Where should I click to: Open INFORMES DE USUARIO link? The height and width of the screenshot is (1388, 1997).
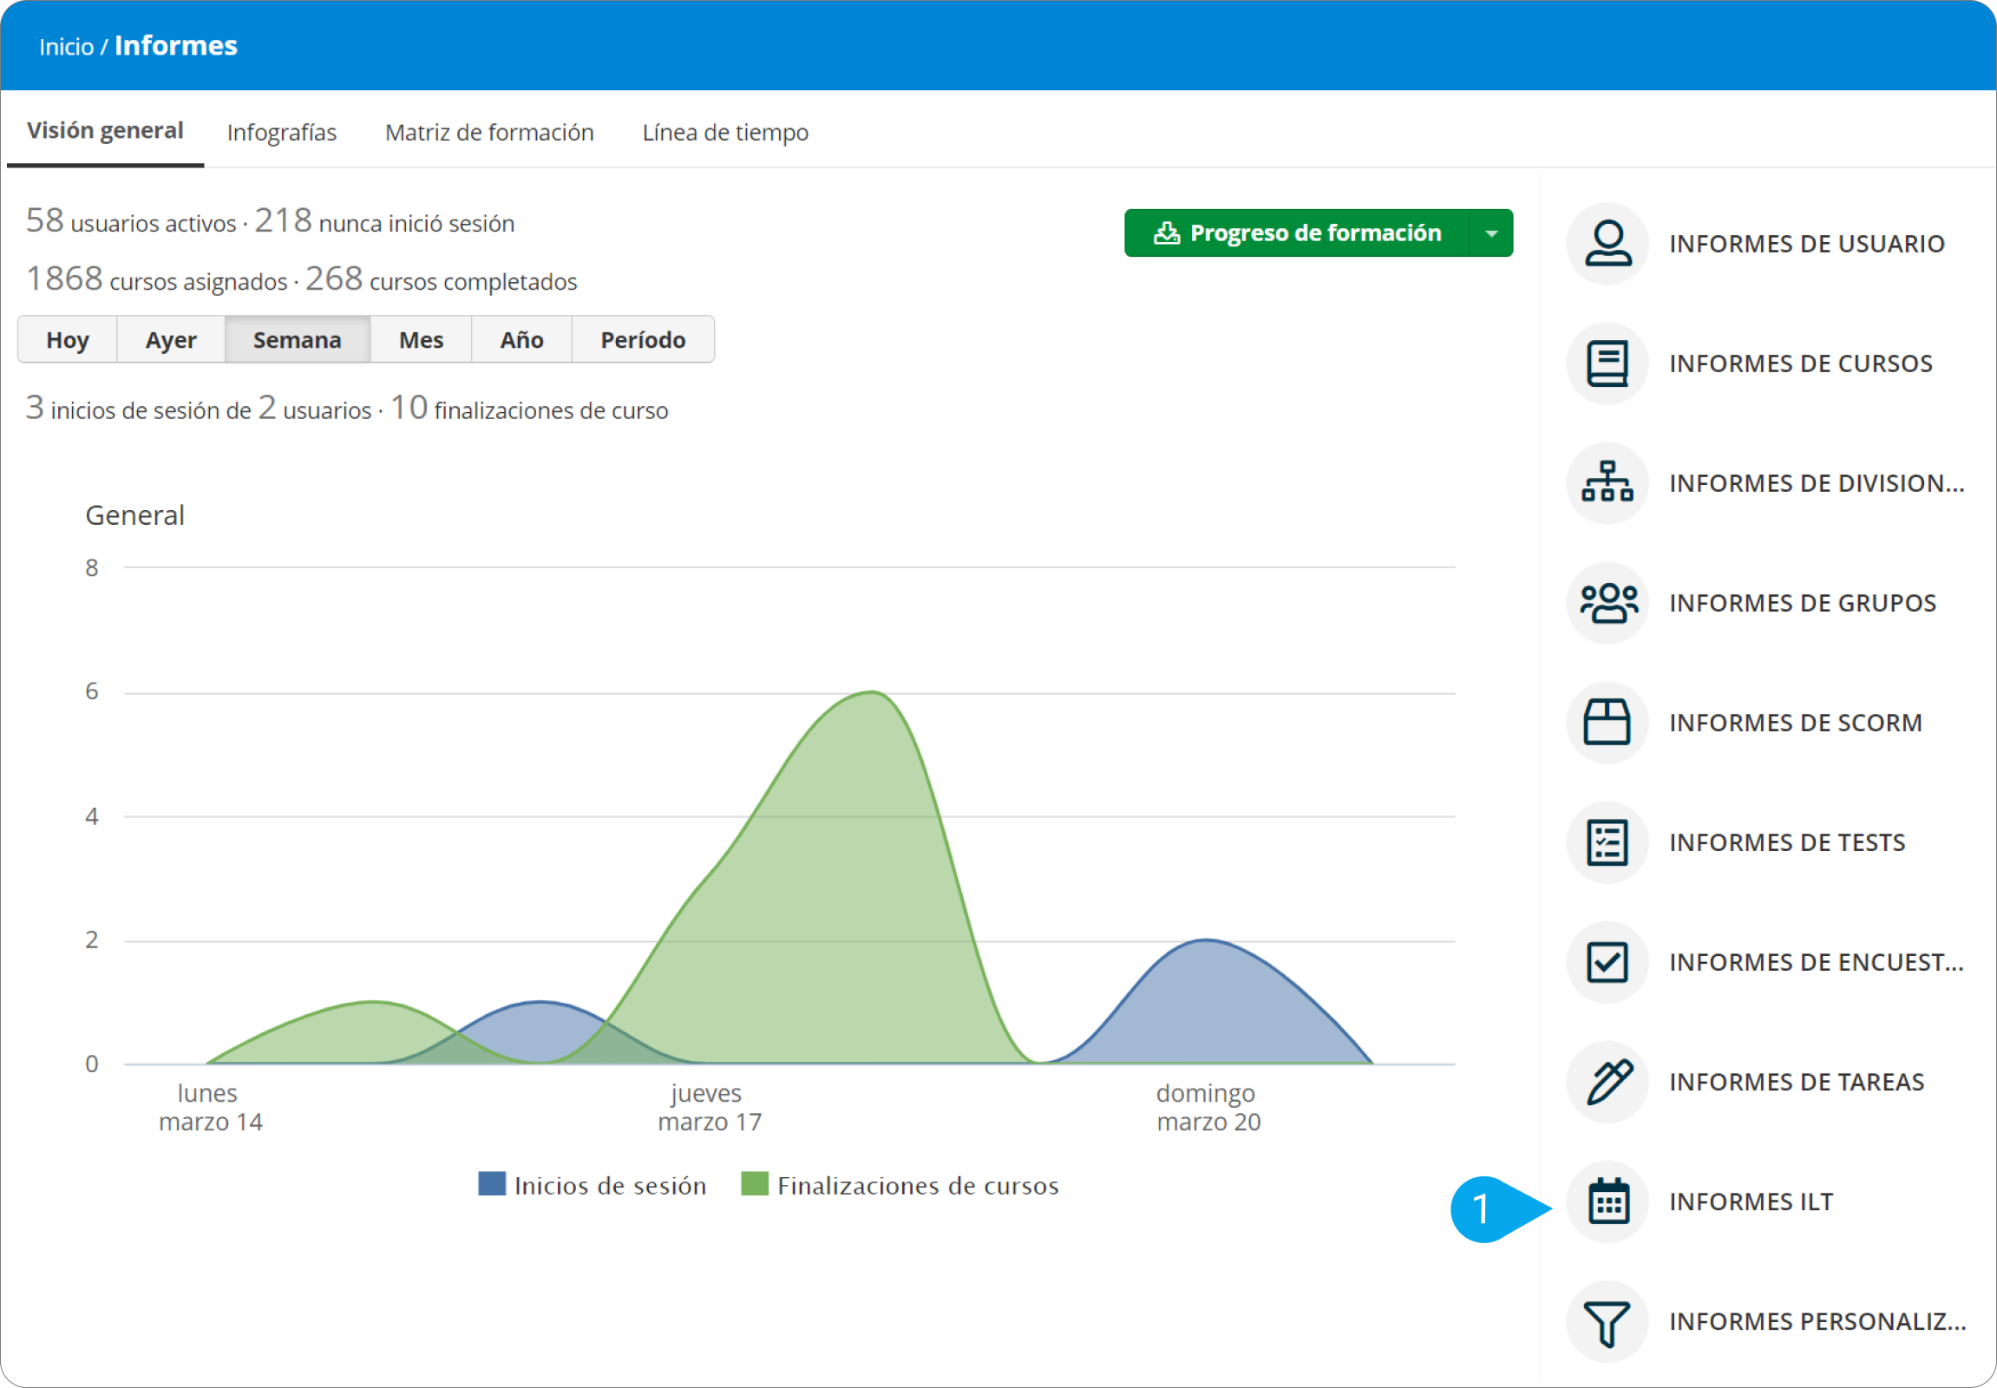click(x=1806, y=244)
